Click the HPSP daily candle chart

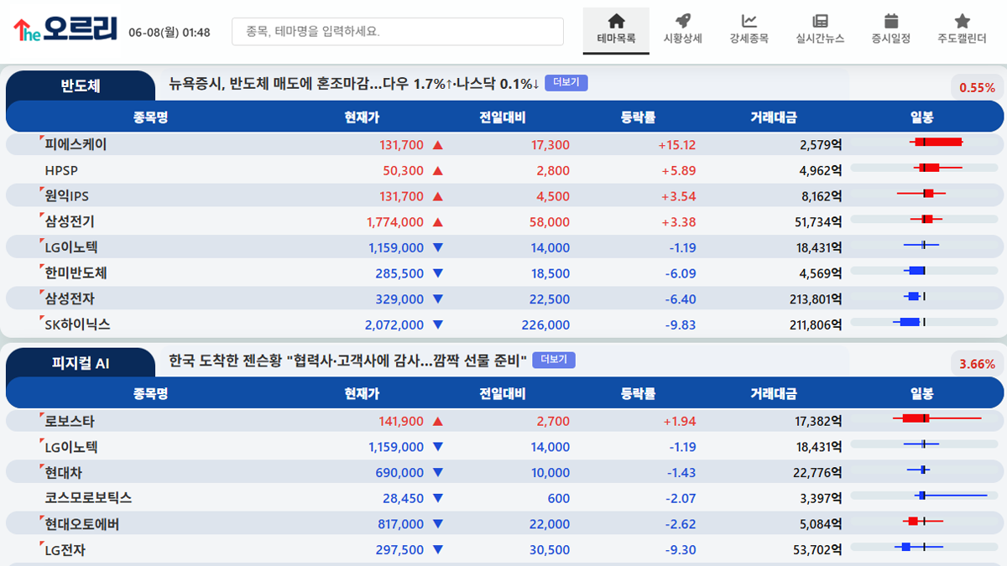pos(923,168)
